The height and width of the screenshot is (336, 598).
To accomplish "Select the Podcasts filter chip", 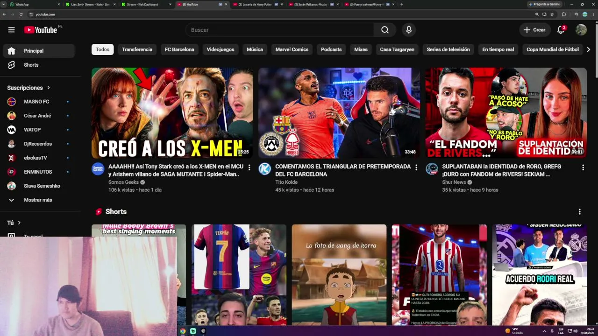I will [331, 49].
